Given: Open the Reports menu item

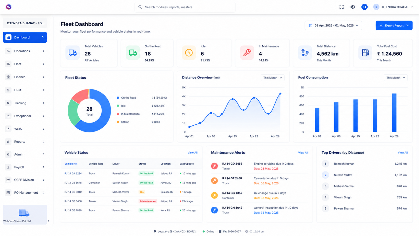Looking at the screenshot, I should pos(25,142).
